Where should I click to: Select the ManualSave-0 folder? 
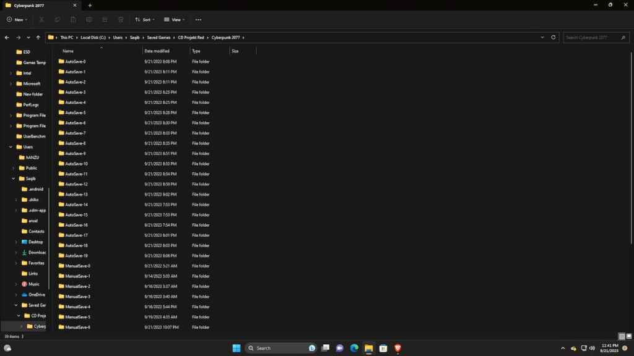(77, 266)
